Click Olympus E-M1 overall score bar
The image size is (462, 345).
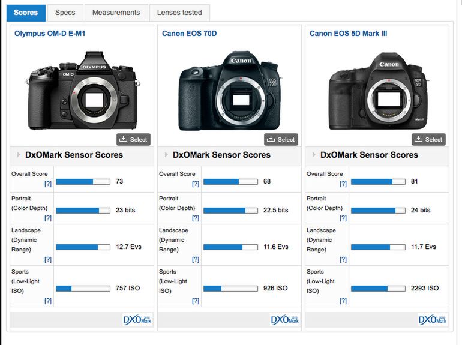(x=83, y=182)
